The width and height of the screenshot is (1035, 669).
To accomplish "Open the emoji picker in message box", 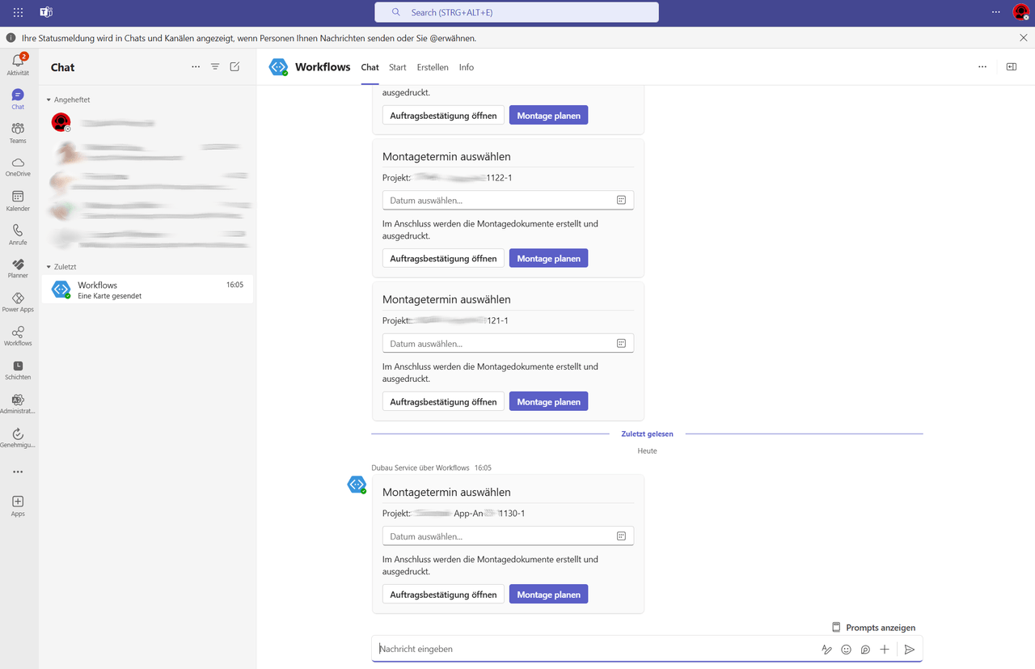I will 846,650.
